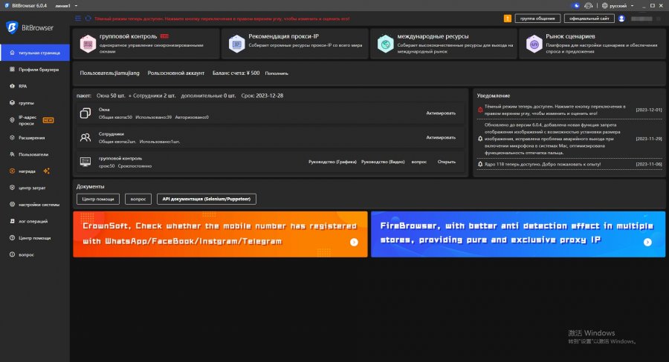This screenshot has width=669, height=362.
Task: Click the user avatar icon
Action: pos(621,19)
